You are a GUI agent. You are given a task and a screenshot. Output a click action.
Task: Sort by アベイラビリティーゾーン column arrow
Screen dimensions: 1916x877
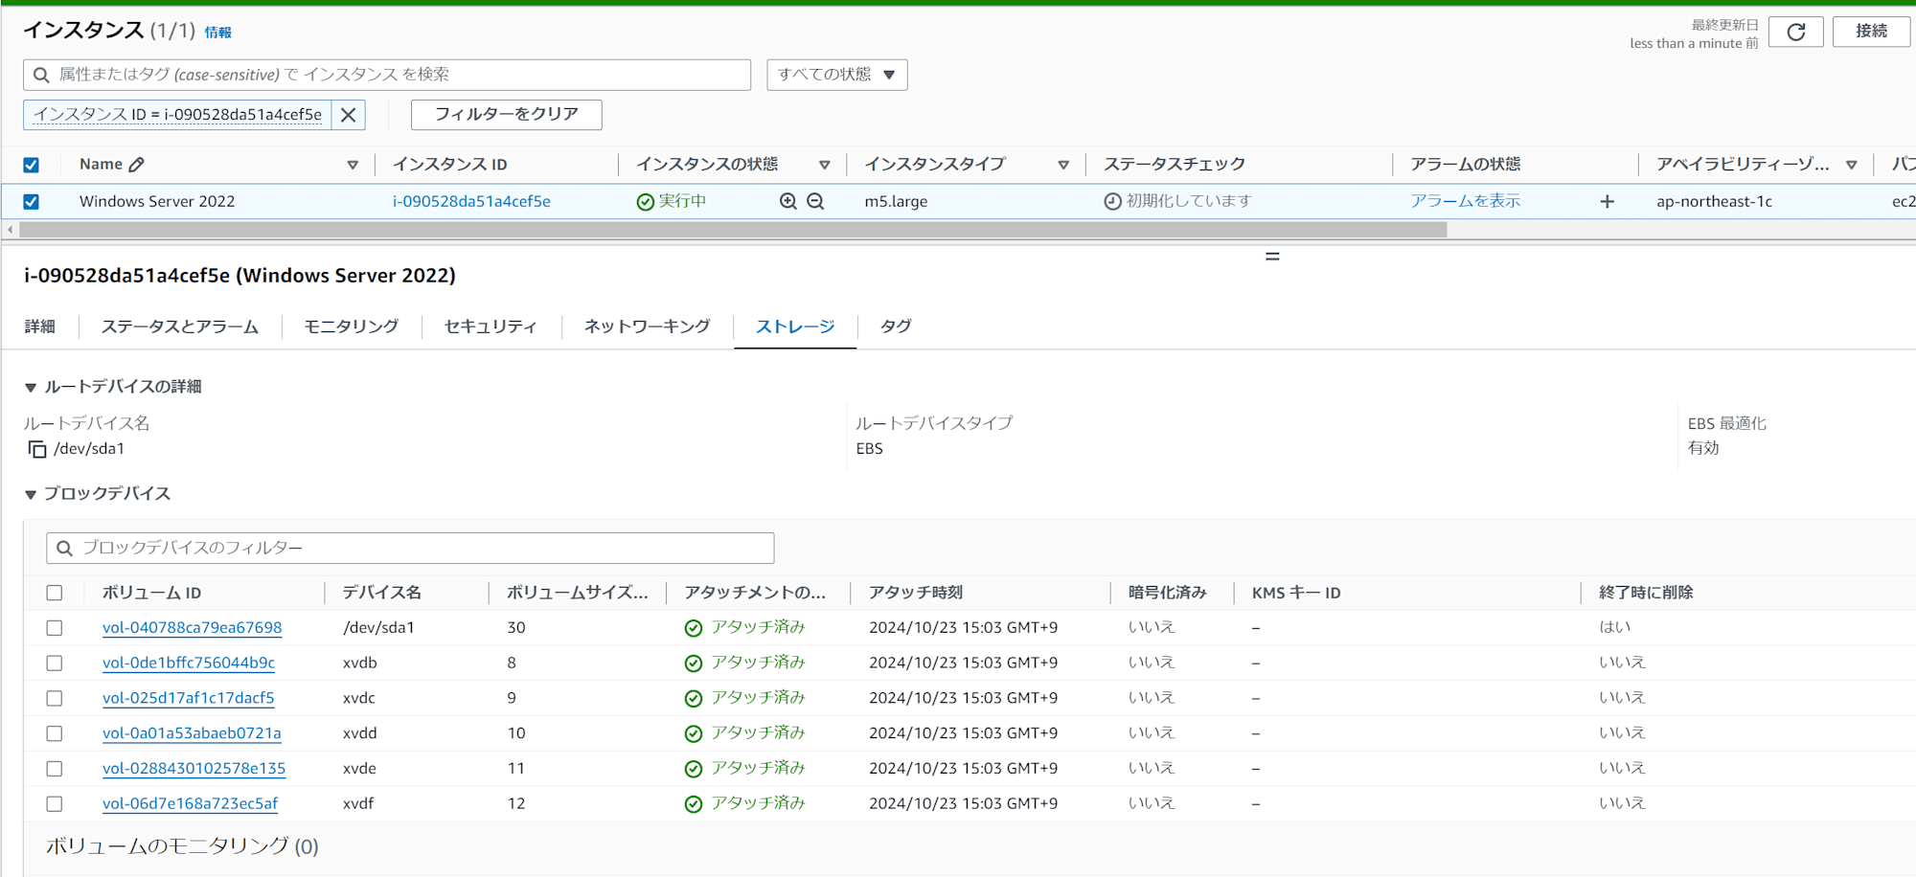pyautogui.click(x=1851, y=165)
